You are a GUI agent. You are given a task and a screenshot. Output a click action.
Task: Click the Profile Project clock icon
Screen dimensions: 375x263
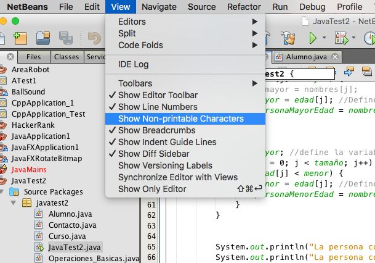[x=369, y=38]
